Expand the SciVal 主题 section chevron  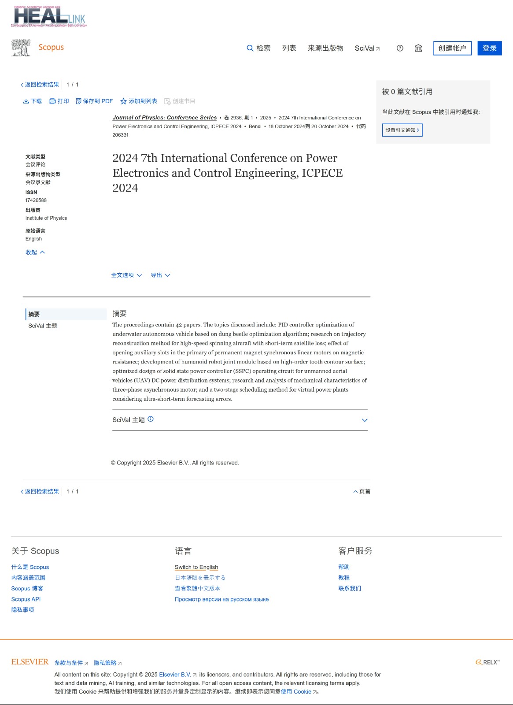[x=365, y=420]
